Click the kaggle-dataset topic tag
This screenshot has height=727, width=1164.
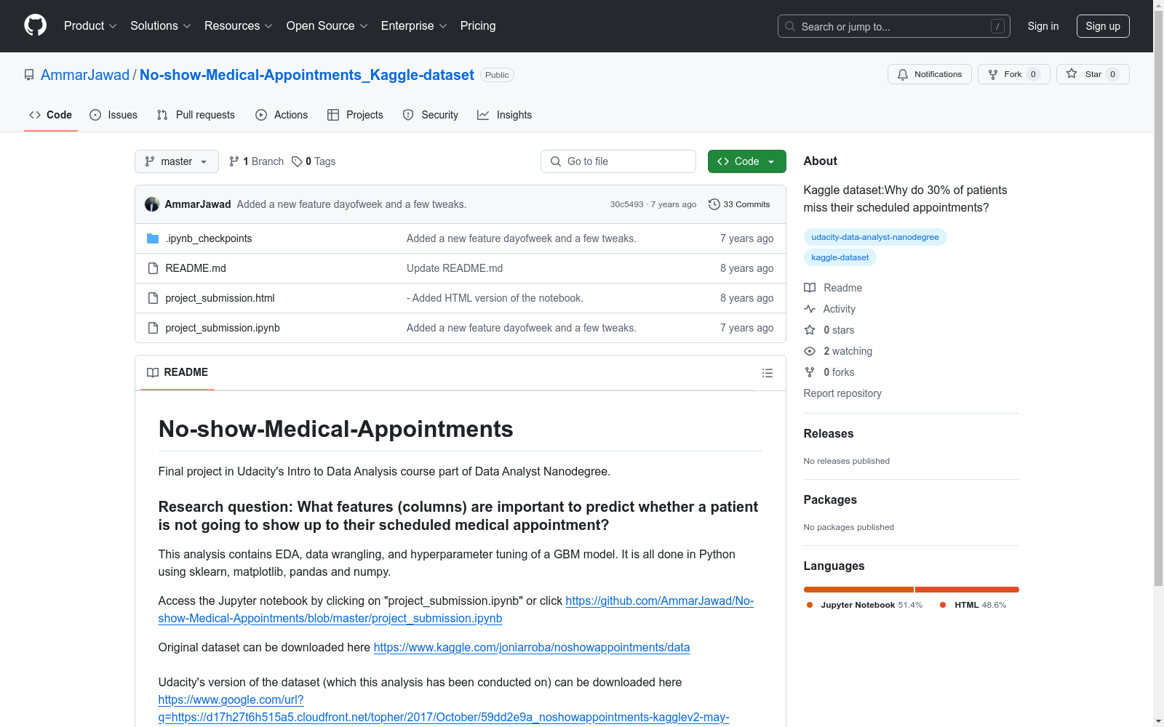pos(840,257)
